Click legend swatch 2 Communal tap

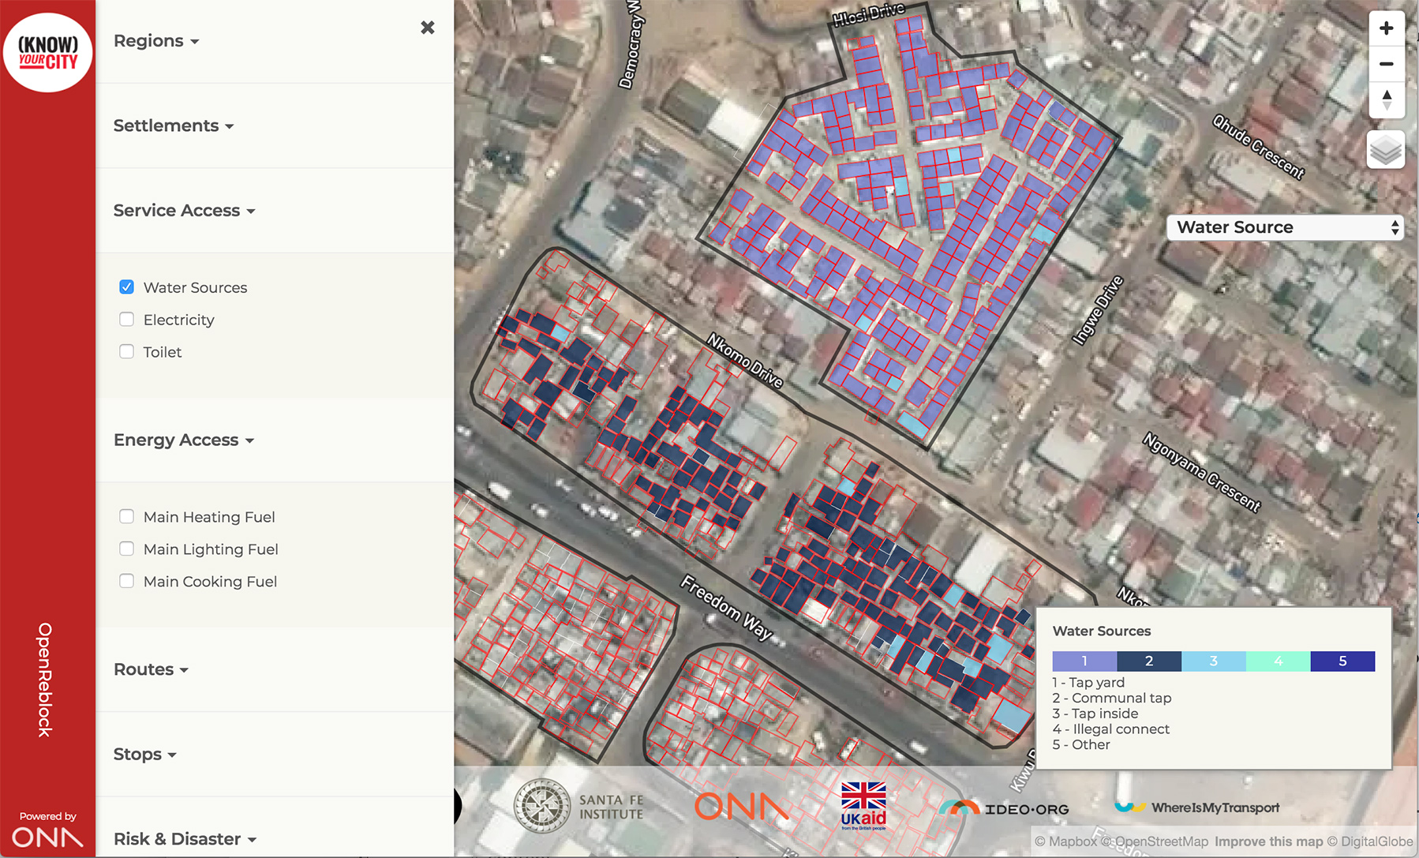click(1149, 661)
